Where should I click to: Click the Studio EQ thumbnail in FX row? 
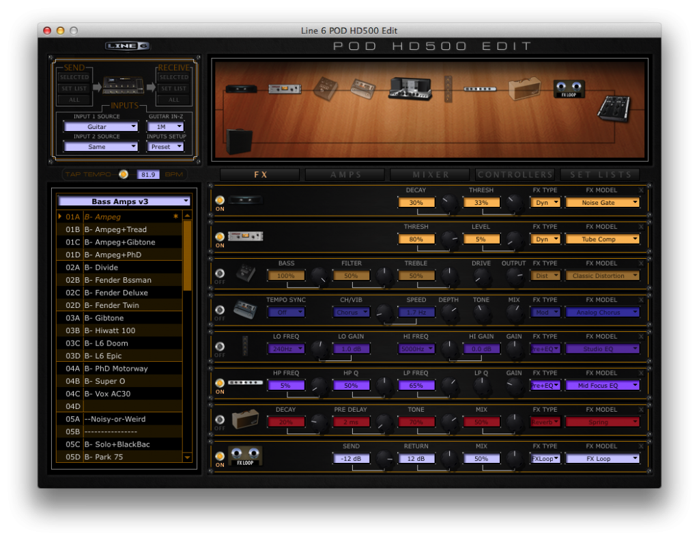245,346
